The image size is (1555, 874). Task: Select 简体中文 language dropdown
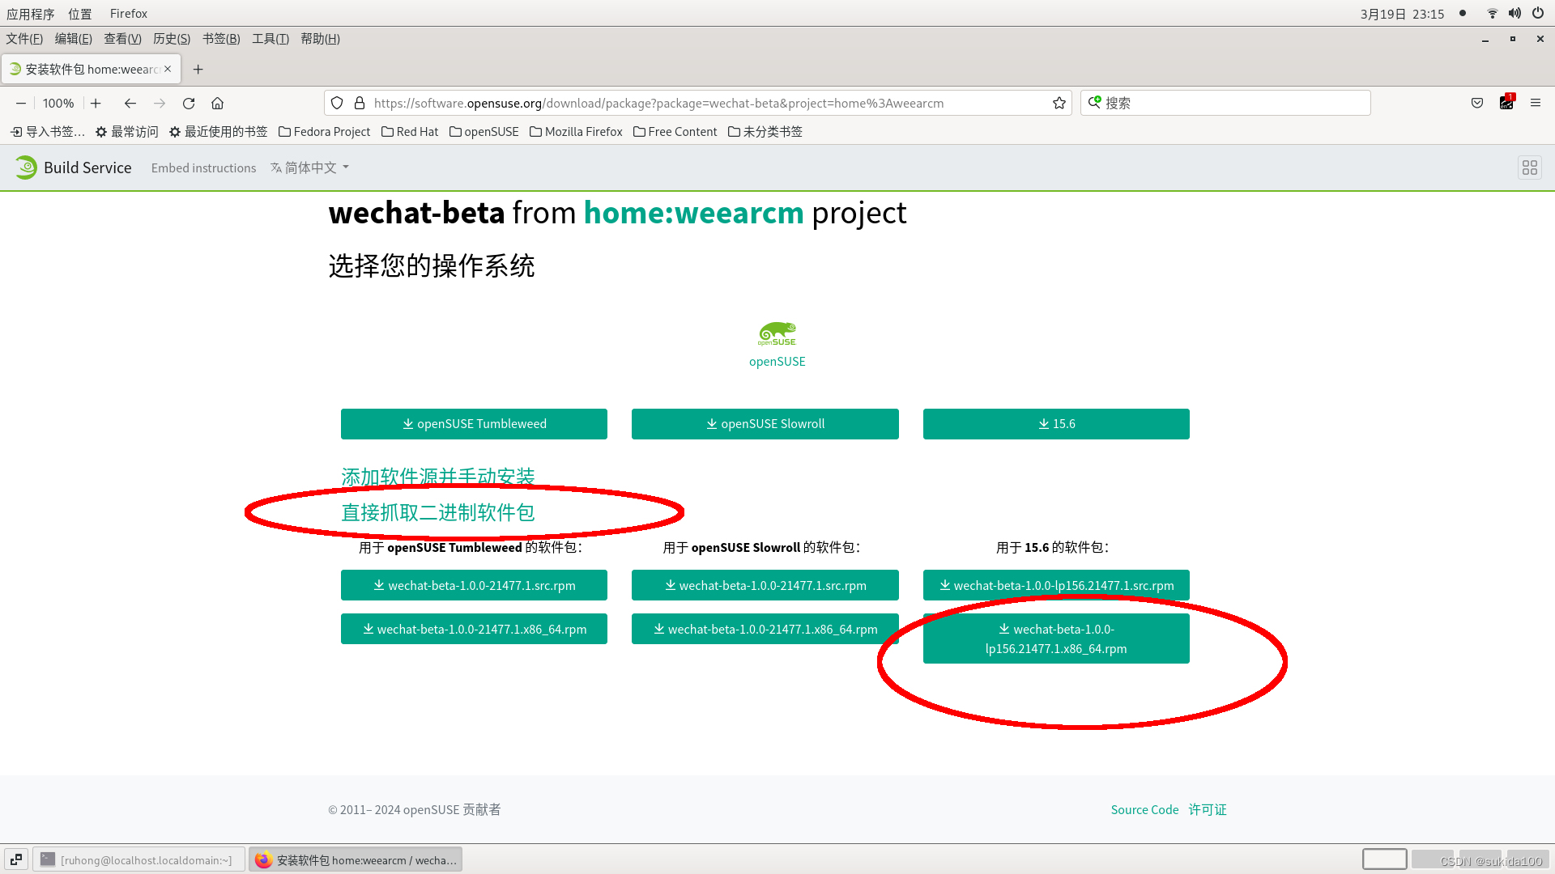(x=309, y=167)
